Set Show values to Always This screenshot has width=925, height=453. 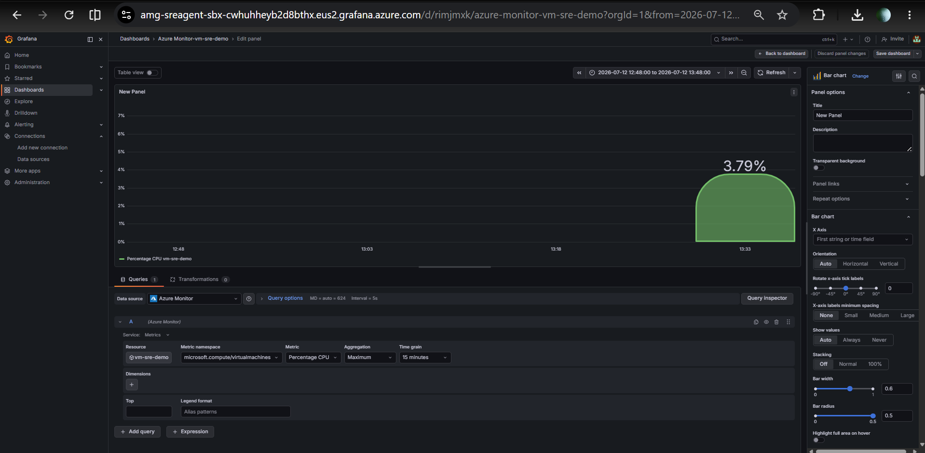(851, 340)
